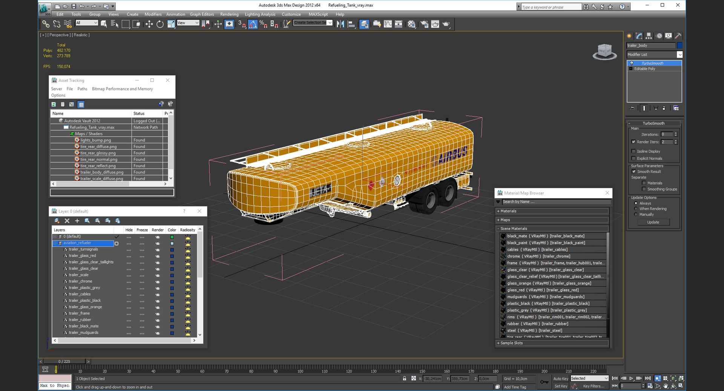Open the Render Setup icon
The width and height of the screenshot is (724, 391).
coord(424,24)
